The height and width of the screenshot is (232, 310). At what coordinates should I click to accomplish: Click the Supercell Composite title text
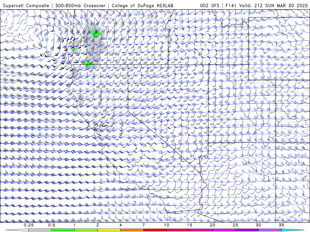[26, 5]
